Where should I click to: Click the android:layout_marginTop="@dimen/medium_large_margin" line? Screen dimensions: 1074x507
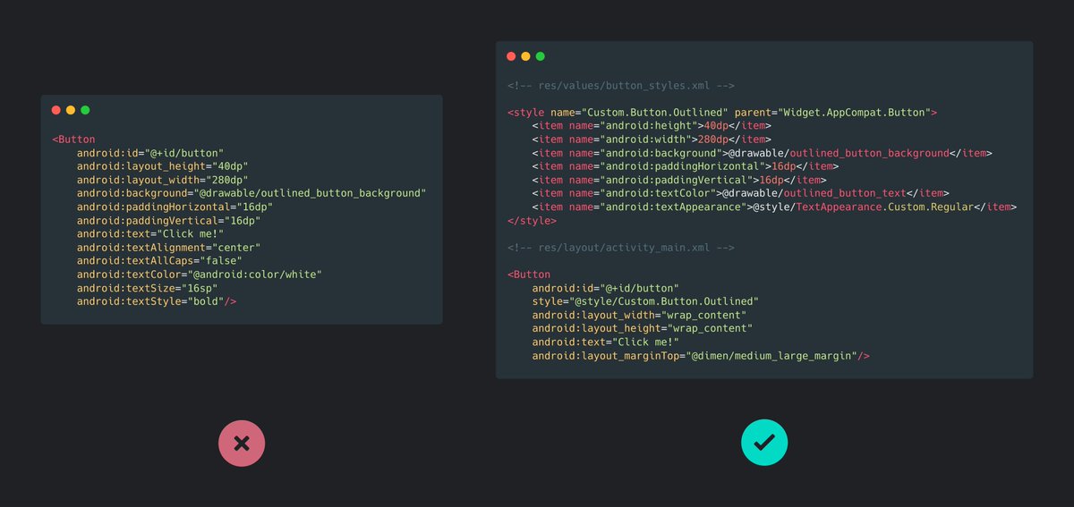pos(701,356)
